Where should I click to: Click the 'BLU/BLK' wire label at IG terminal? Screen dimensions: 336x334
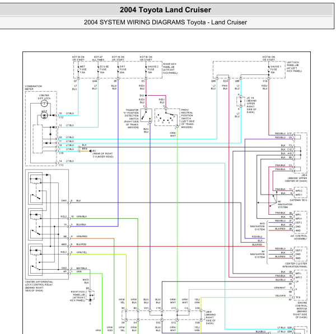click(81, 224)
